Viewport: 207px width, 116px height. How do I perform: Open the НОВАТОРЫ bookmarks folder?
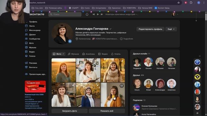[129, 8]
